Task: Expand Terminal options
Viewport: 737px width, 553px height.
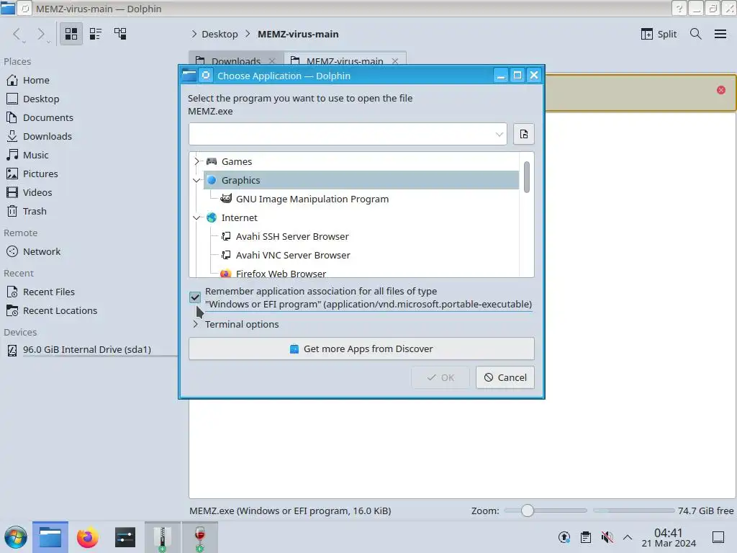Action: (196, 324)
